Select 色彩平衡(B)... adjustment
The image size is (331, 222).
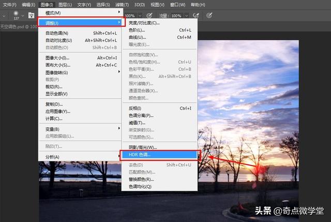[160, 69]
